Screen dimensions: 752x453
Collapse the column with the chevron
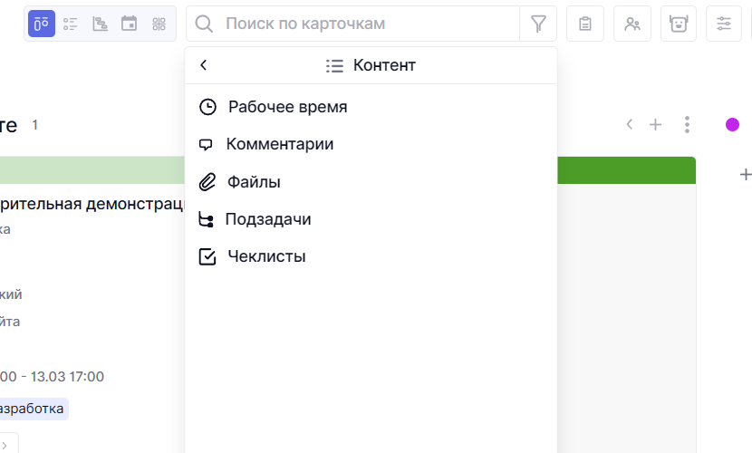(629, 124)
